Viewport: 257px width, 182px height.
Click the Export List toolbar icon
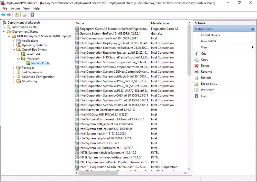coord(25,15)
